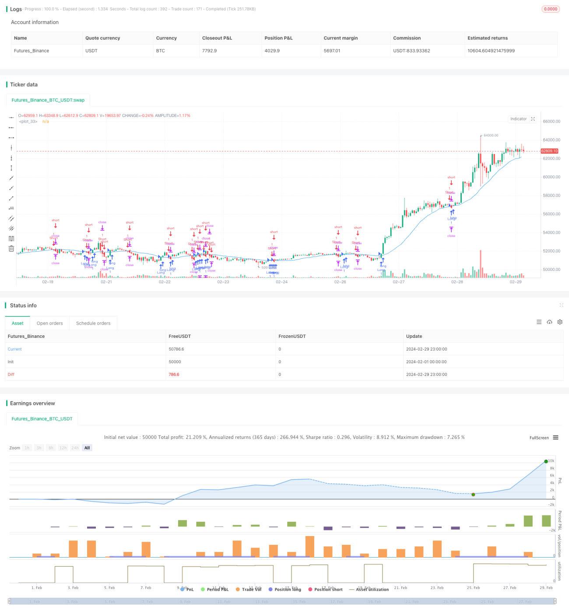The image size is (569, 614).
Task: Set chart zoom to 12h
Action: [x=63, y=448]
